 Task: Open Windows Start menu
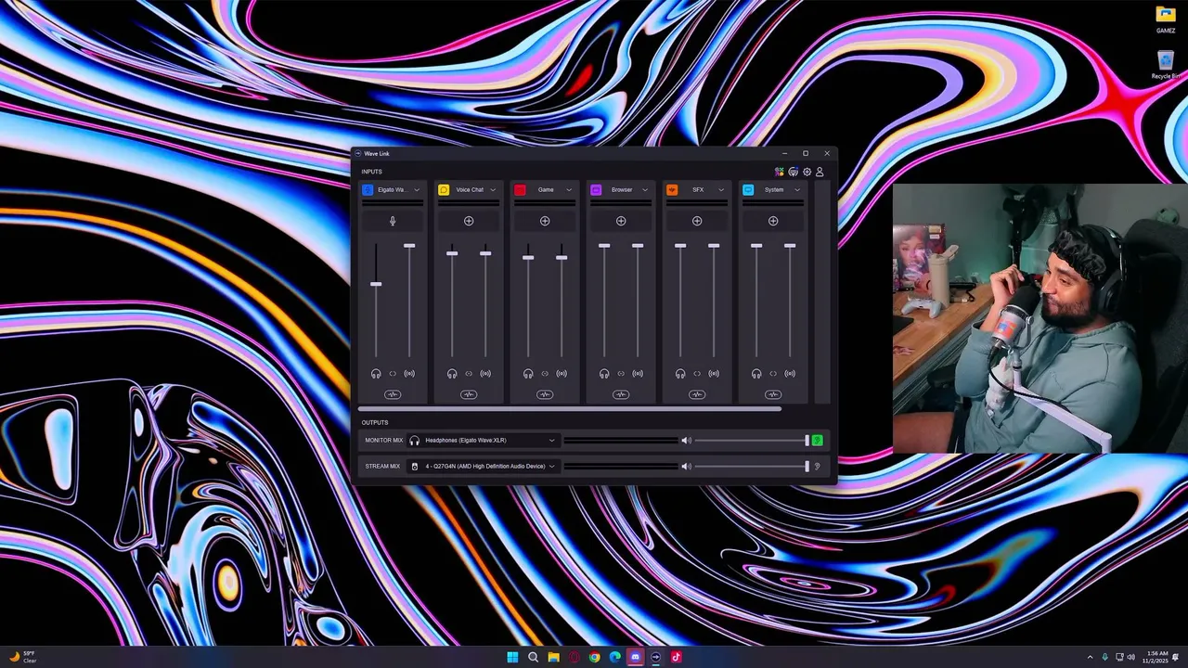click(512, 657)
